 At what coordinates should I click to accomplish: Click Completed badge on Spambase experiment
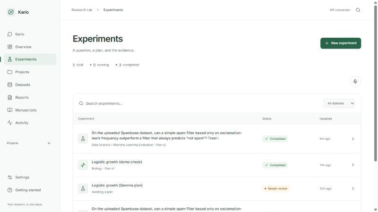275,139
